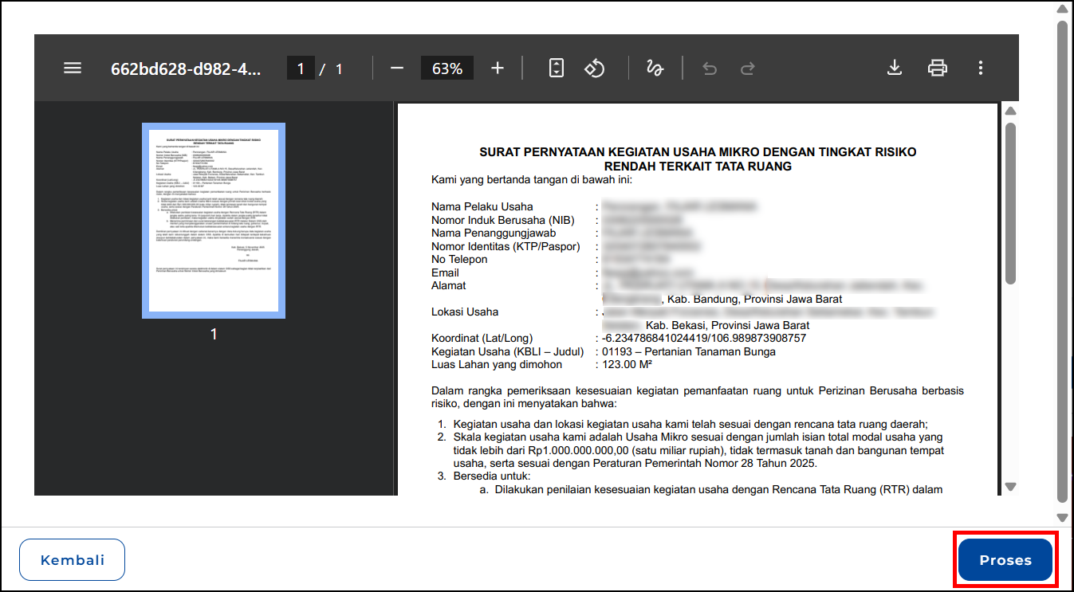Click the PDF viewer scroll up arrow

click(x=1010, y=112)
